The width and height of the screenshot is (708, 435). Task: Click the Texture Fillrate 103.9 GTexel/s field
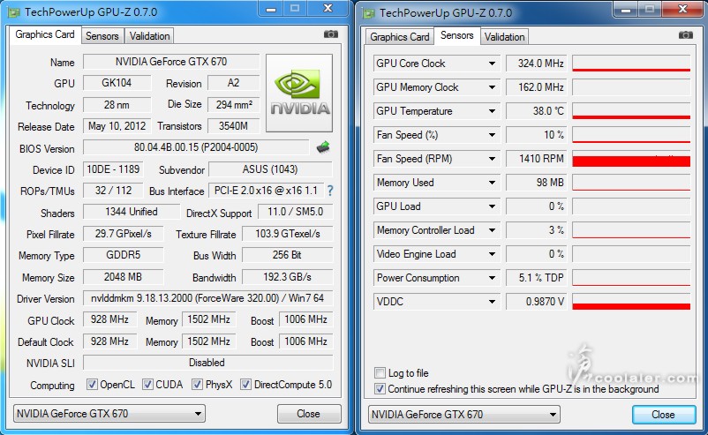point(287,234)
